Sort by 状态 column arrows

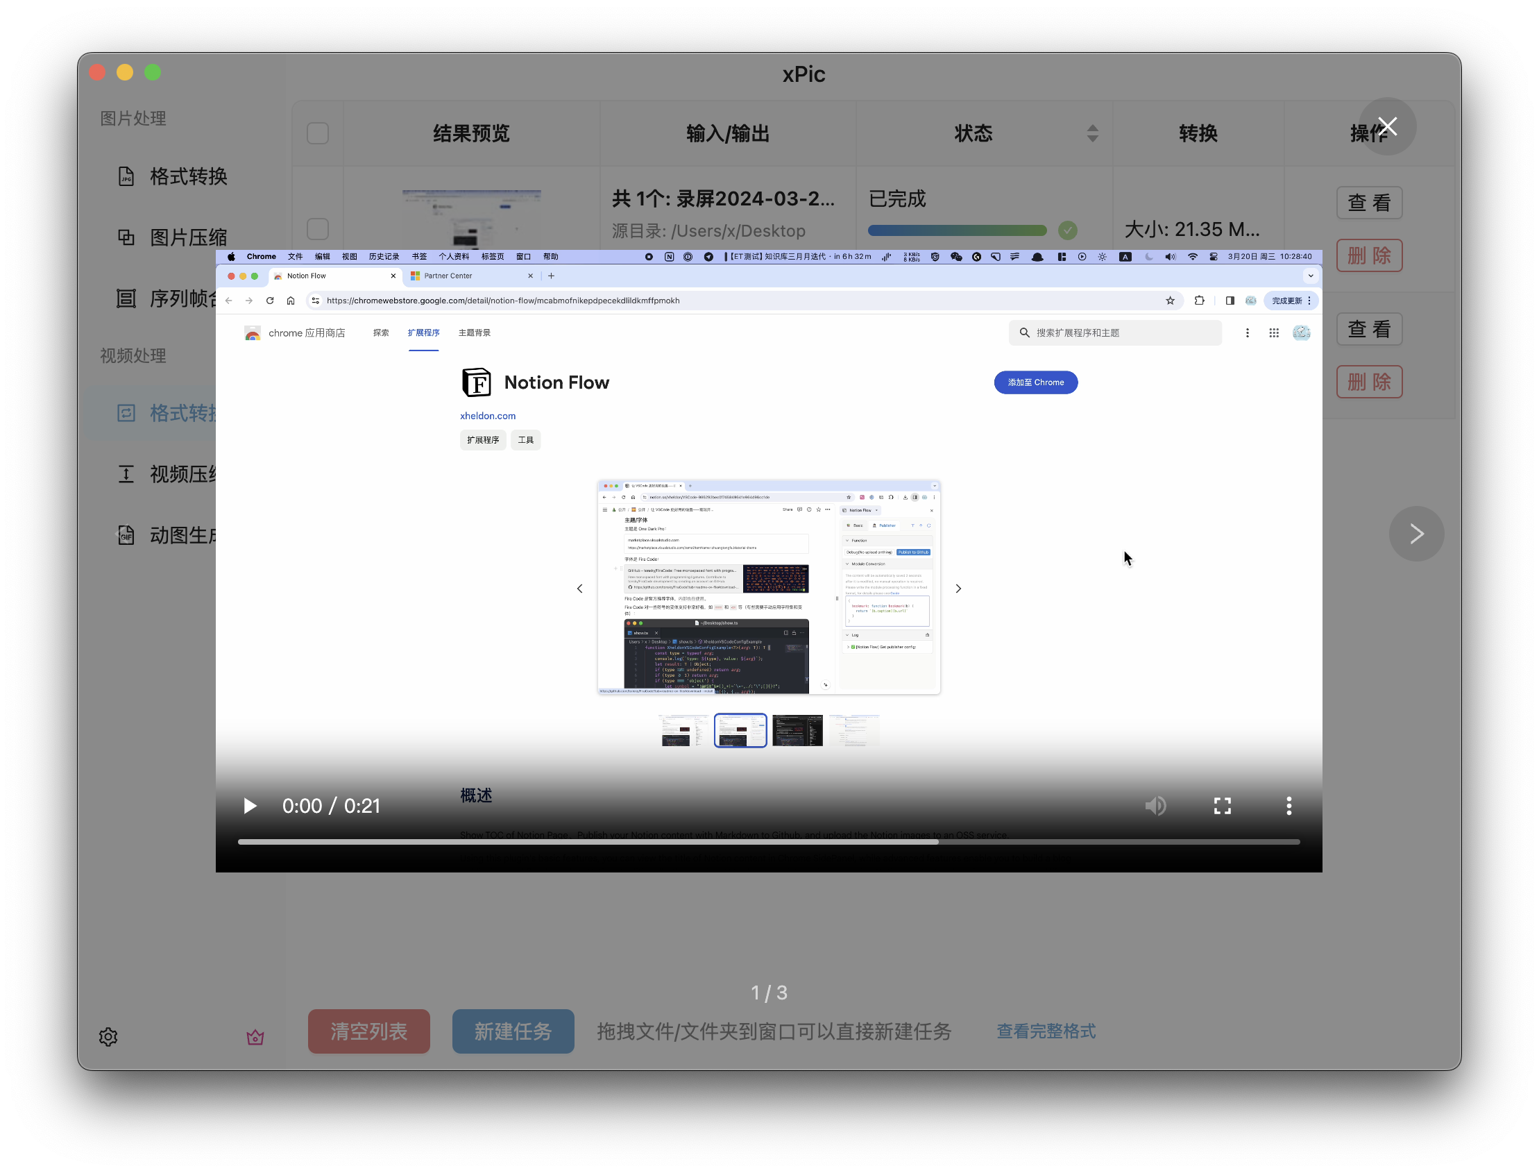click(1092, 133)
